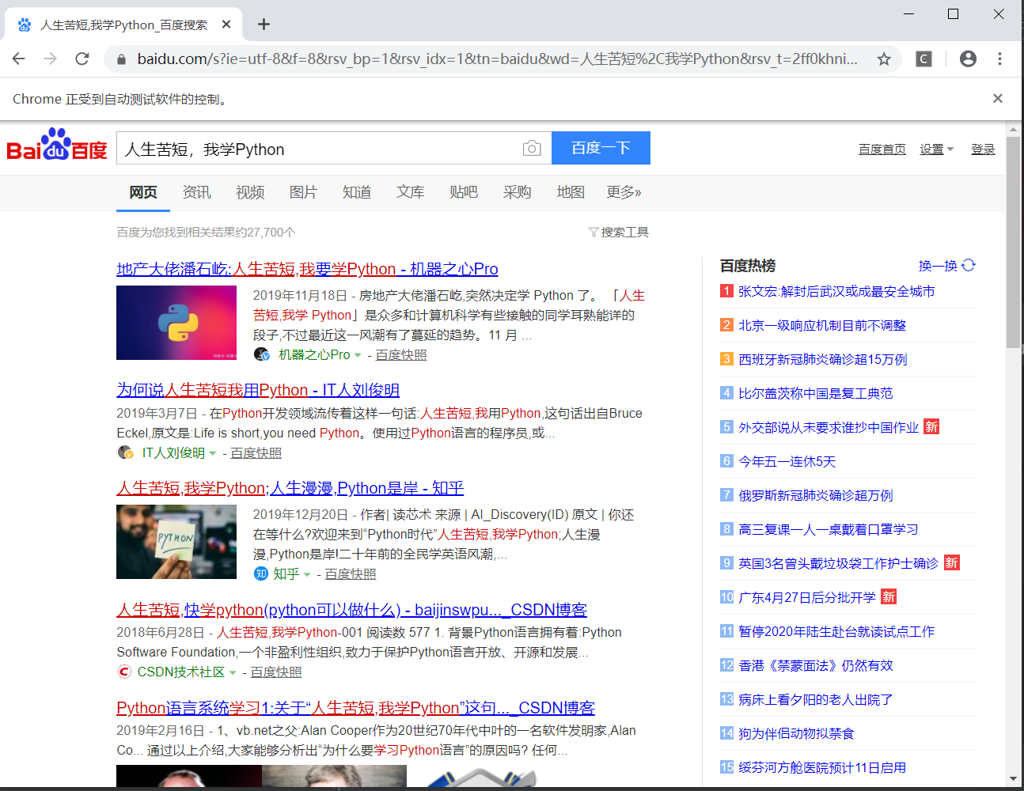Switch to the 采购 tab
Screen dimensions: 1024x791
pyautogui.click(x=517, y=192)
